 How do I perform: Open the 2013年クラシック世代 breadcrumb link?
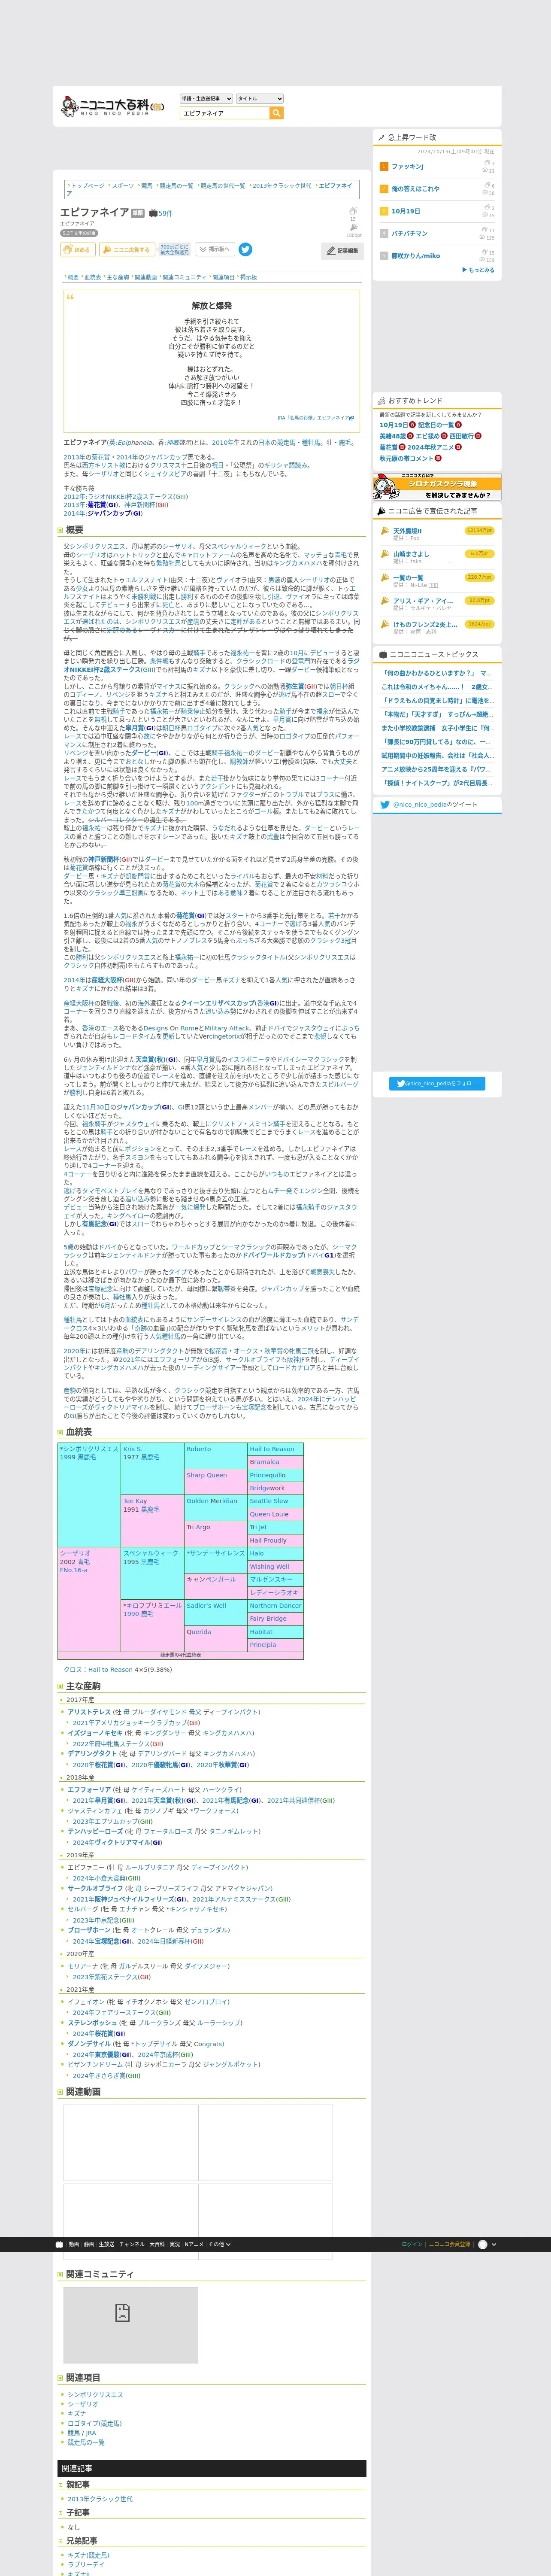pyautogui.click(x=282, y=186)
